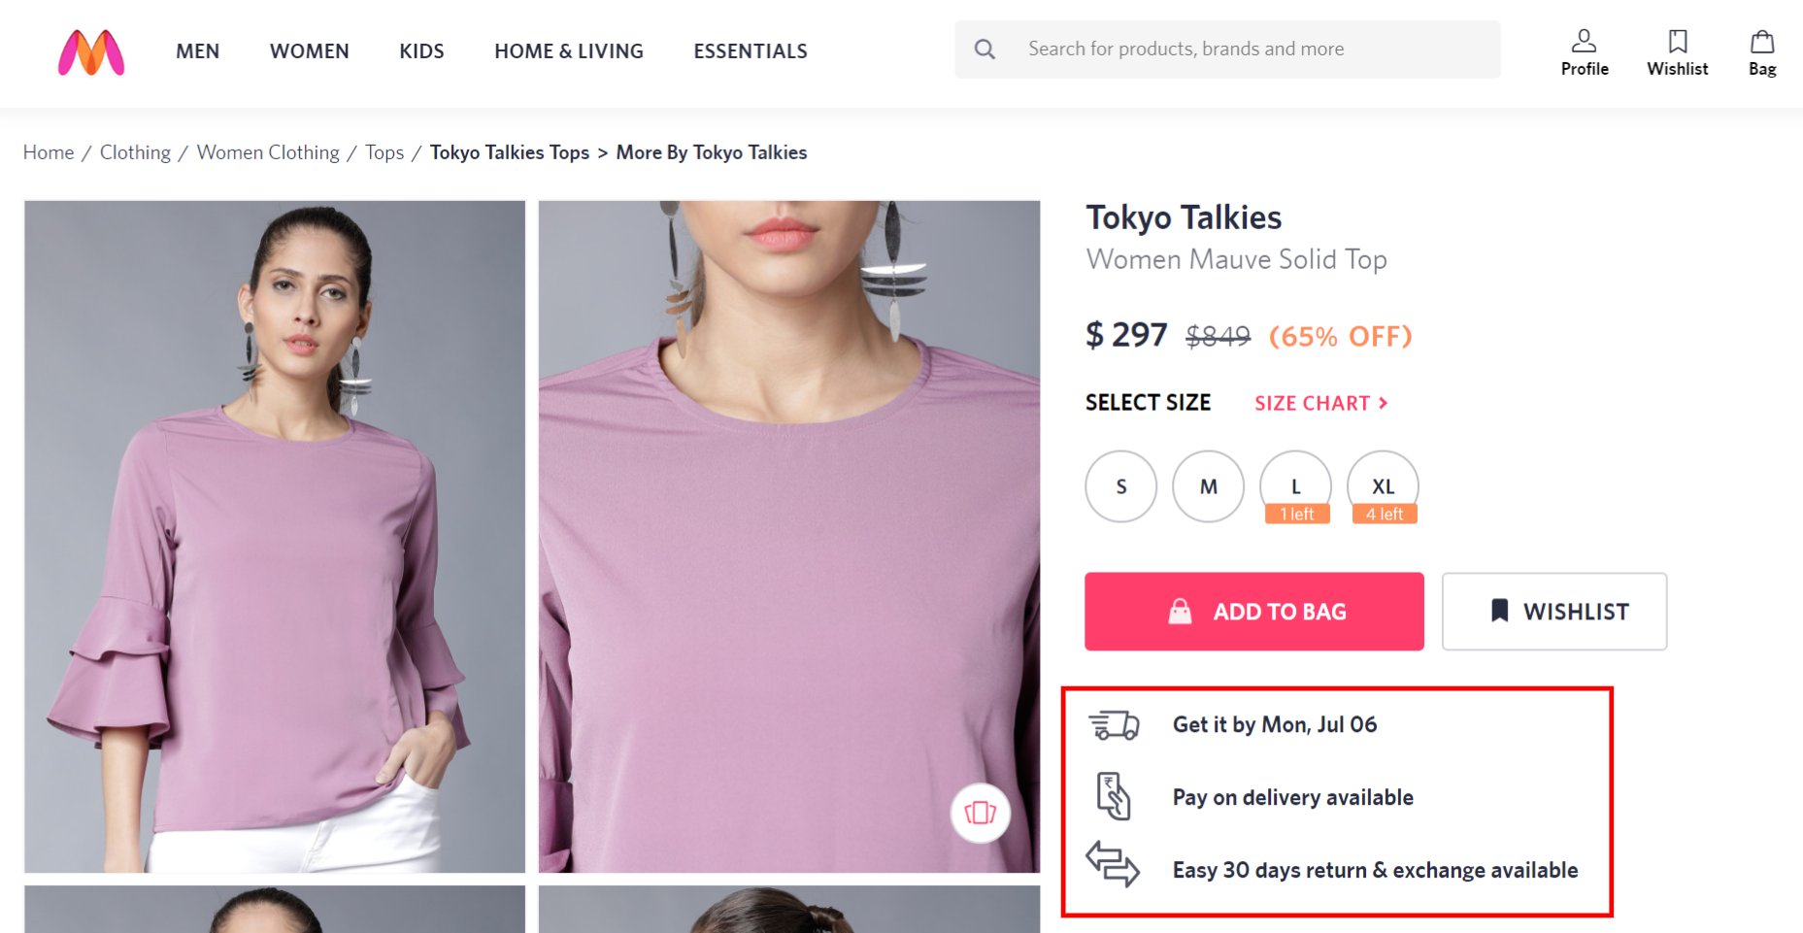Select size XL with 4 left

pyautogui.click(x=1384, y=486)
